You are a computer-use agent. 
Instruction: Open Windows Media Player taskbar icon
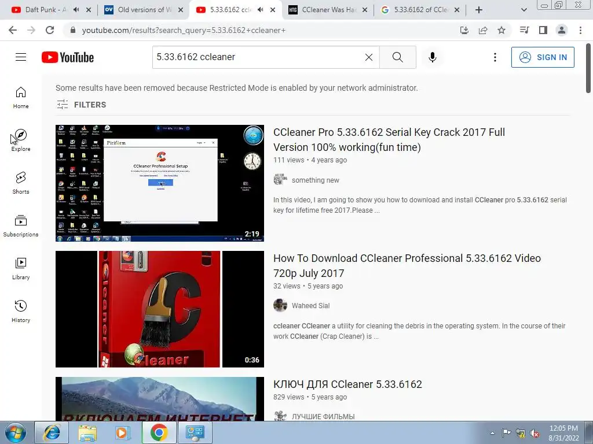[123, 432]
